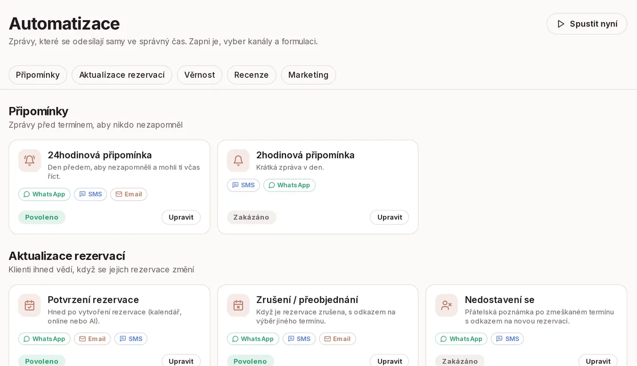Click WhatsApp chip in 24hodinová připomínka card
This screenshot has height=366, width=637.
[44, 194]
